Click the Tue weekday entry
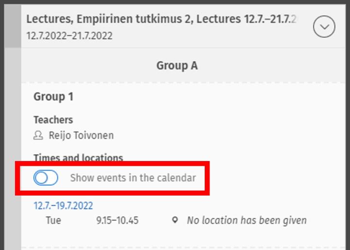350x250 pixels. pyautogui.click(x=53, y=221)
